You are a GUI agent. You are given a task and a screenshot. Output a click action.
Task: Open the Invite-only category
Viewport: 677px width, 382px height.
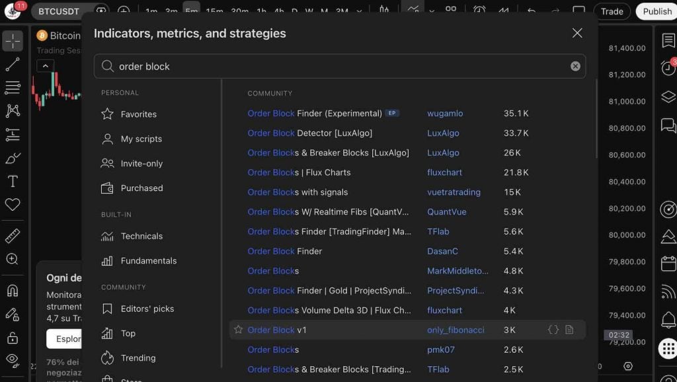141,163
